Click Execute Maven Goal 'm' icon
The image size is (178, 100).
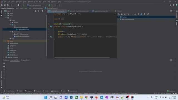point(135,14)
